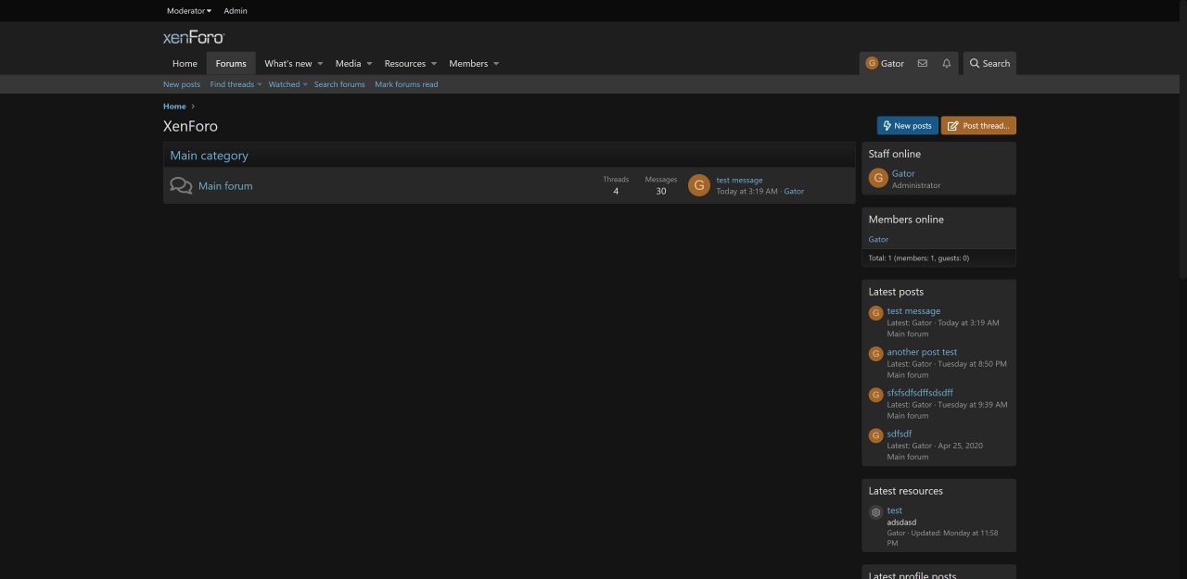Viewport: 1187px width, 579px height.
Task: Open 'test message' in Latest posts
Action: pyautogui.click(x=913, y=311)
